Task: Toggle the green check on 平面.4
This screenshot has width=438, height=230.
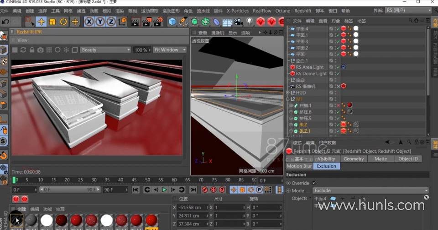Action: (338, 29)
